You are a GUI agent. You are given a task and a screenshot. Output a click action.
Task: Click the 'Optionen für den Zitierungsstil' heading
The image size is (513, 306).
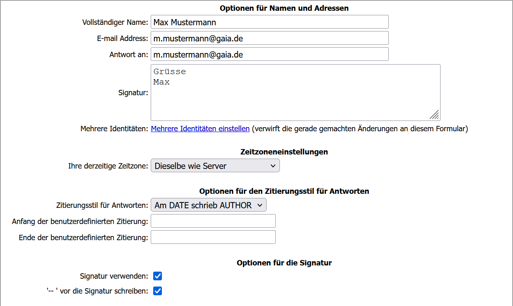tap(284, 191)
